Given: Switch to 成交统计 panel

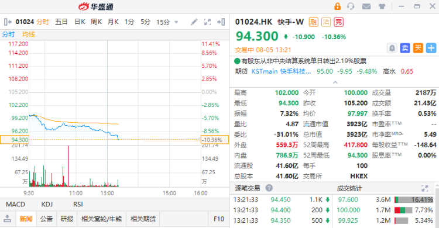Looking at the screenshot, I should (x=349, y=188).
